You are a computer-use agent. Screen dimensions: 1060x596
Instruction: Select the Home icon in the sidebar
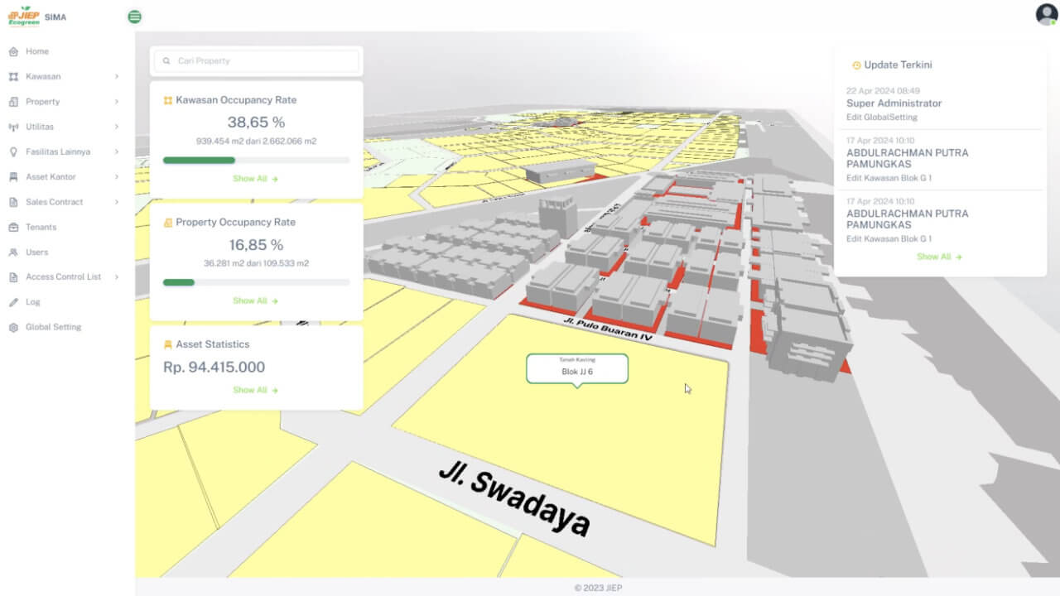coord(15,50)
